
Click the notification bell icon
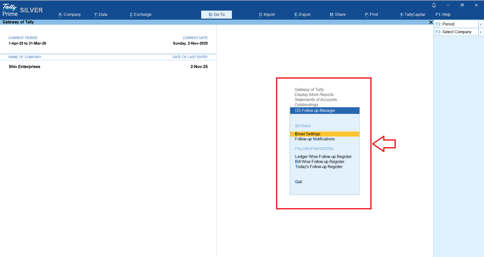click(434, 5)
